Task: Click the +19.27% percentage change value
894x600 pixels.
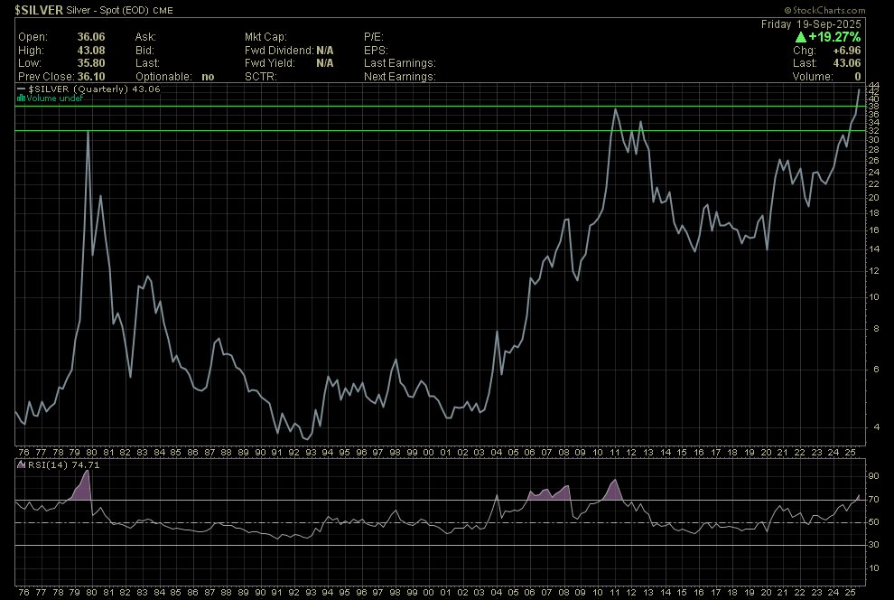Action: (x=834, y=38)
